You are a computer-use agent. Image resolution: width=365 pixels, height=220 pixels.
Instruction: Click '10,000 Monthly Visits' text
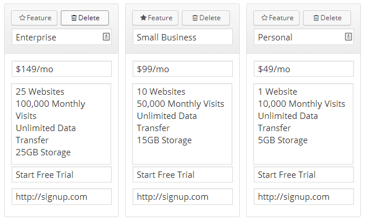click(x=301, y=104)
